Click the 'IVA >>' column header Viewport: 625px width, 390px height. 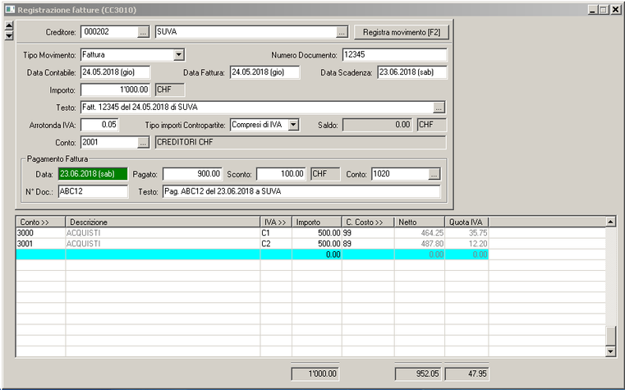click(x=276, y=222)
